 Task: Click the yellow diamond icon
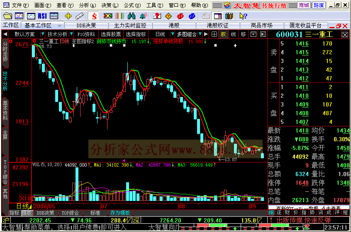[168, 16]
